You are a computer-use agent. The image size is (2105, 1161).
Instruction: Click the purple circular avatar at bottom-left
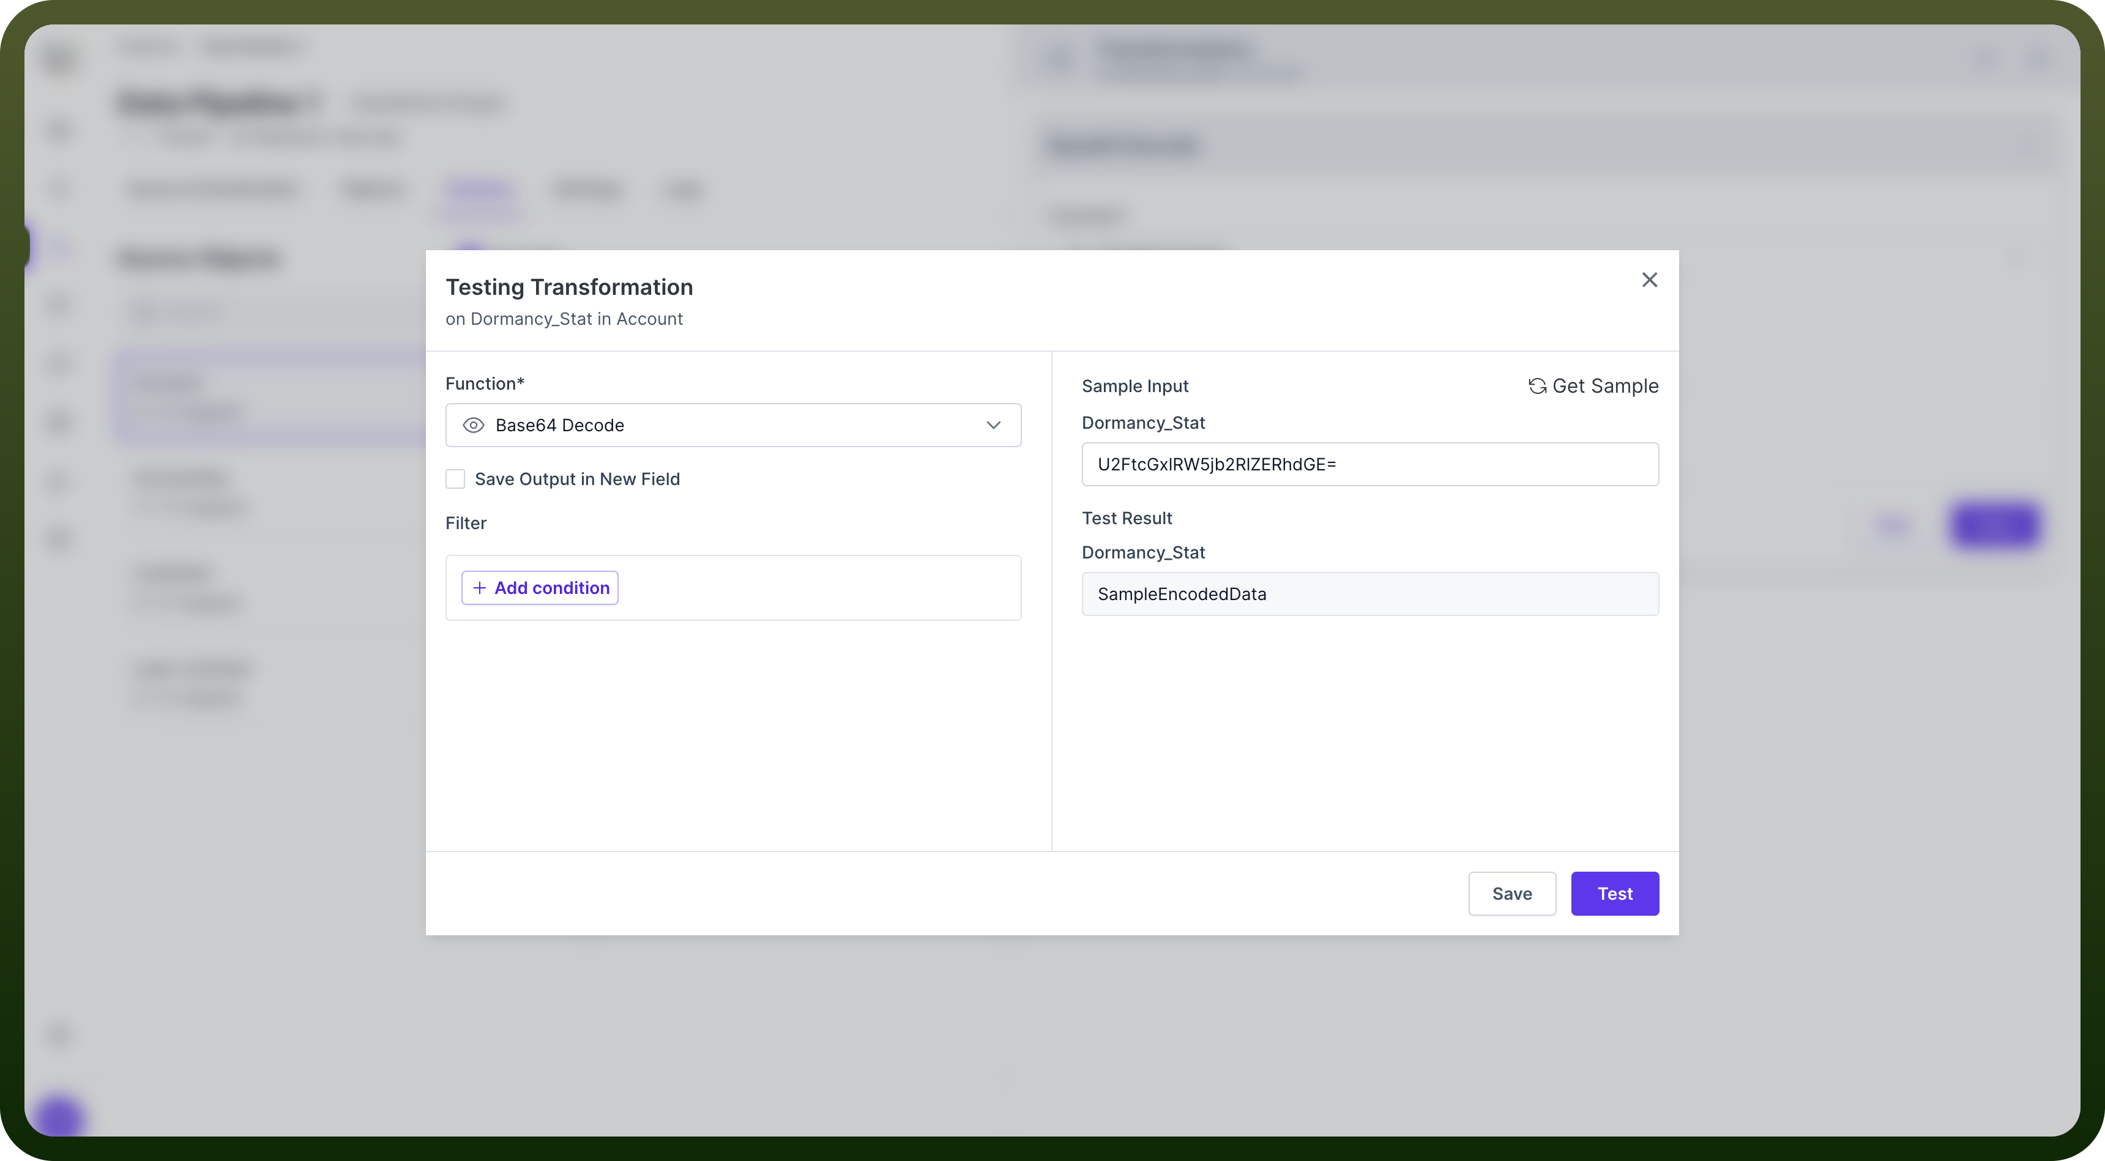click(59, 1116)
